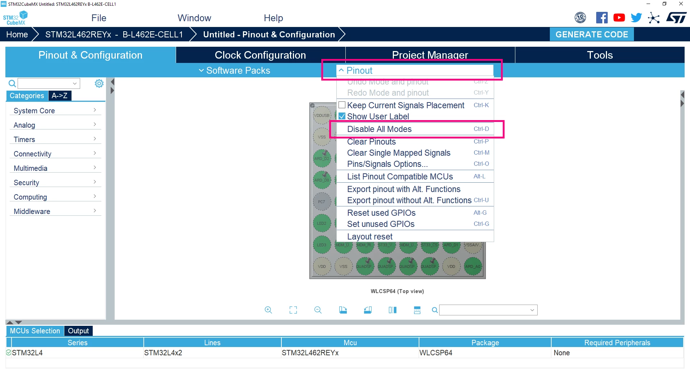
Task: Open the Software Packs dropdown
Action: [234, 70]
